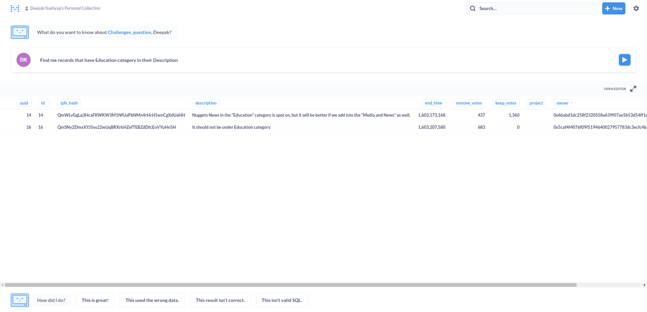Click the Metabase logo icon
Screen dimensions: 647x312
[15, 8]
